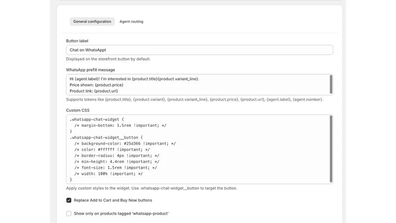Switch to the General configuration tab
The image size is (396, 223).
pos(92,21)
